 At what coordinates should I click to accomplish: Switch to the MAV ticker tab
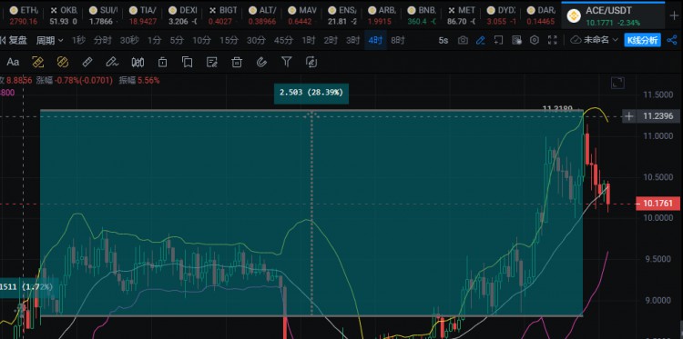click(303, 15)
